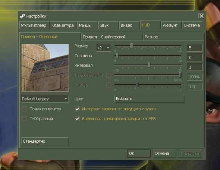Screen dimensions: 220x170
Task: Click the Контур slider handle
Action: tap(137, 84)
